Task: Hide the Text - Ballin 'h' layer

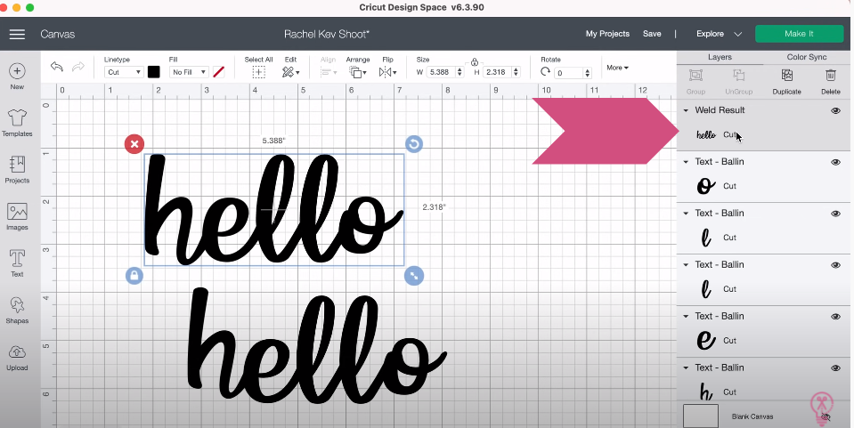Action: coord(835,368)
